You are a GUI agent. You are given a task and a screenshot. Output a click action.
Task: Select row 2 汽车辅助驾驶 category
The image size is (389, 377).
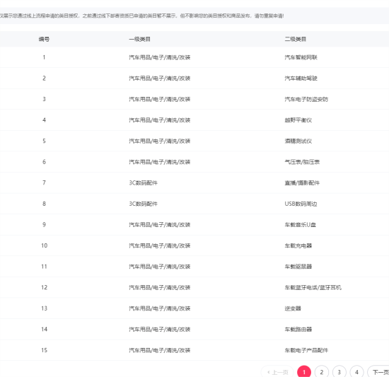(x=194, y=78)
